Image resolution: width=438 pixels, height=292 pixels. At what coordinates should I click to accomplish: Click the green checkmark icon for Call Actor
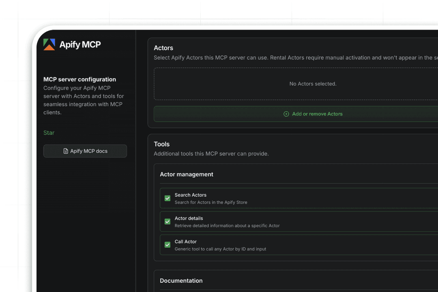click(x=167, y=245)
